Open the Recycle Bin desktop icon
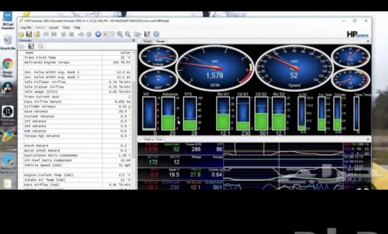Viewport: 388px width, 234px height. click(x=7, y=41)
